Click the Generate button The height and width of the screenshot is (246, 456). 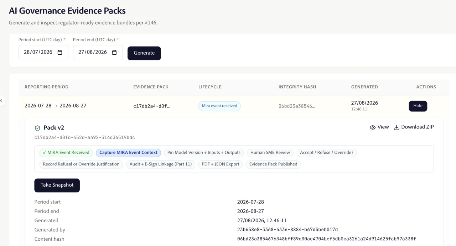click(x=144, y=53)
